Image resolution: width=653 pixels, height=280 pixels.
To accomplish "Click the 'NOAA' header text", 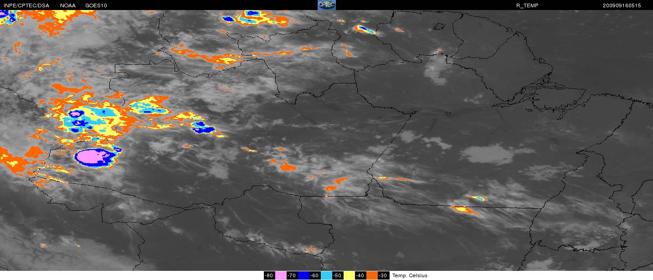I will (68, 5).
